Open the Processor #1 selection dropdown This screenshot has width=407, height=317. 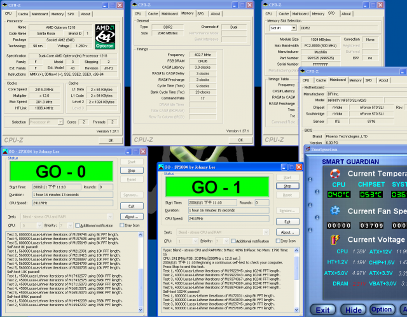click(x=60, y=122)
